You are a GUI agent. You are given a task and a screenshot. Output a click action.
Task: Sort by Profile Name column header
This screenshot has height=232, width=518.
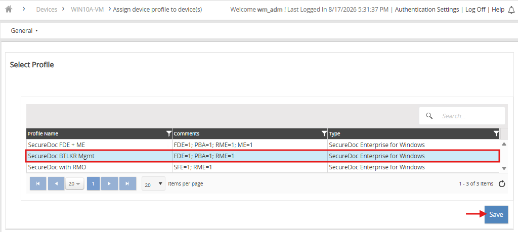pos(43,133)
